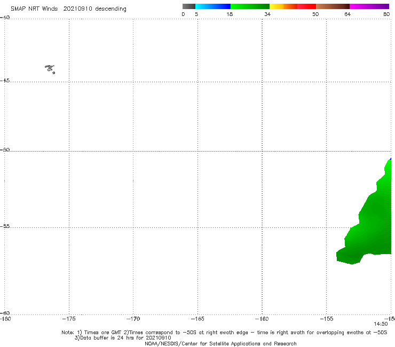Click the yellow-orange segment of the color bar

pyautogui.click(x=283, y=6)
